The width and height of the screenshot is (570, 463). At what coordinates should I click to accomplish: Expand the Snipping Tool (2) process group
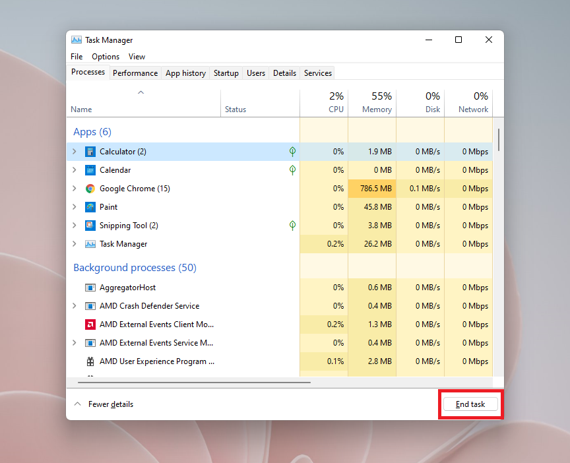click(74, 226)
